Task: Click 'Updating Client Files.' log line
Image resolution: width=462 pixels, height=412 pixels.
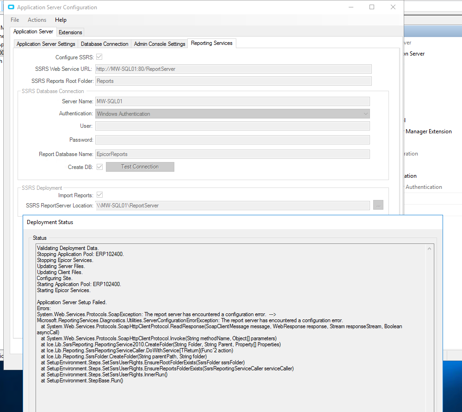Action: [x=60, y=272]
